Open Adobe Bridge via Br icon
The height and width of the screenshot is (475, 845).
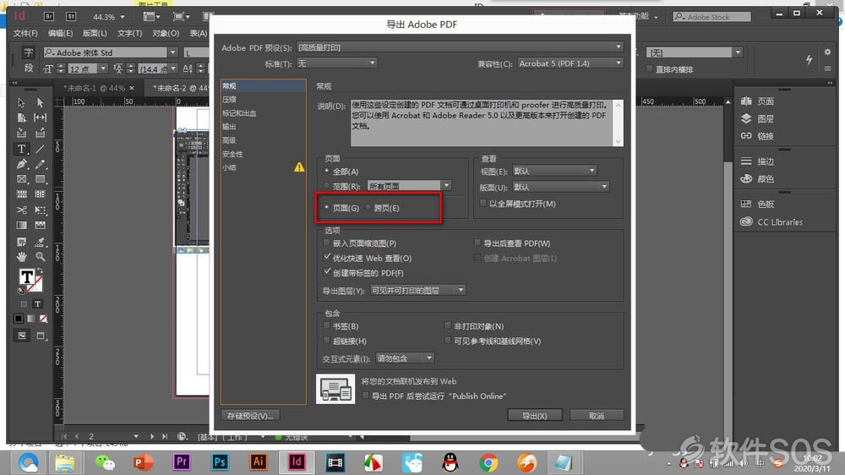(x=48, y=17)
